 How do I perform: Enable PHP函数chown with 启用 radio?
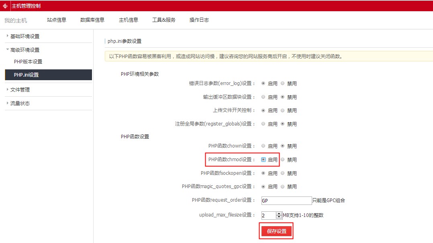click(263, 146)
